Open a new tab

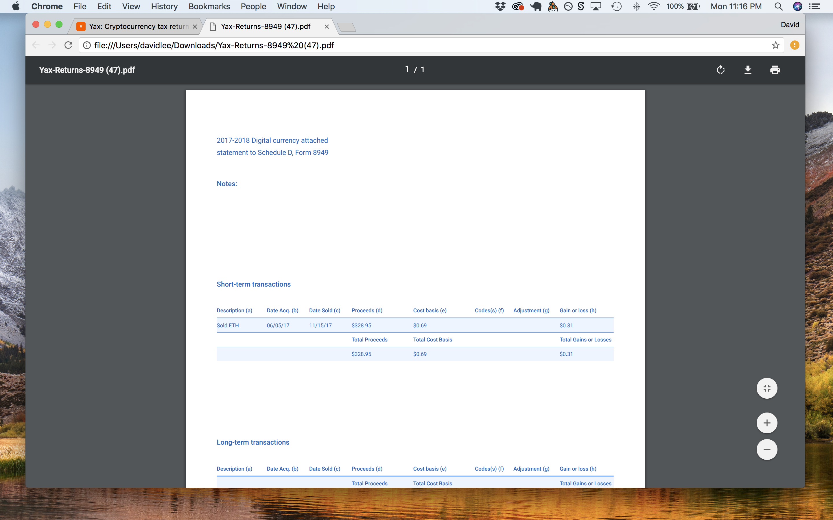pos(346,27)
